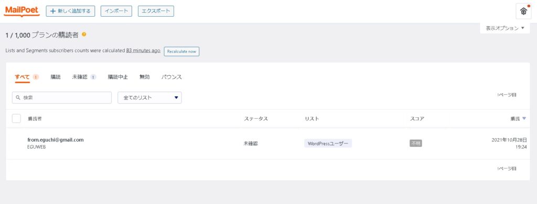Click the 不明 score badge

[416, 143]
